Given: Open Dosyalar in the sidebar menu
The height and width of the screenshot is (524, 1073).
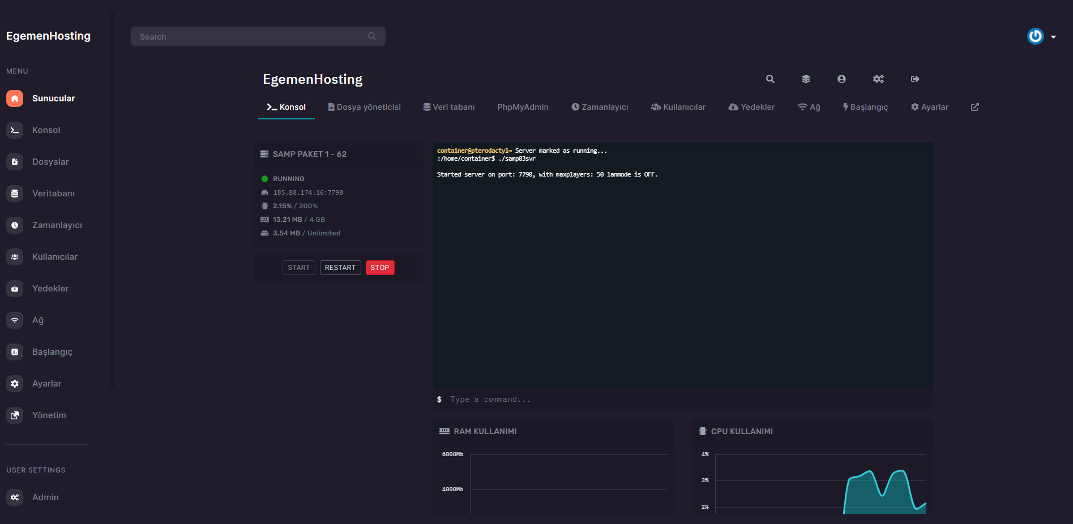Looking at the screenshot, I should 50,162.
